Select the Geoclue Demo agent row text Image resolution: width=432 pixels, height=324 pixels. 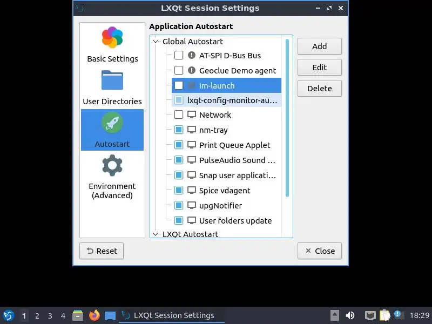238,71
